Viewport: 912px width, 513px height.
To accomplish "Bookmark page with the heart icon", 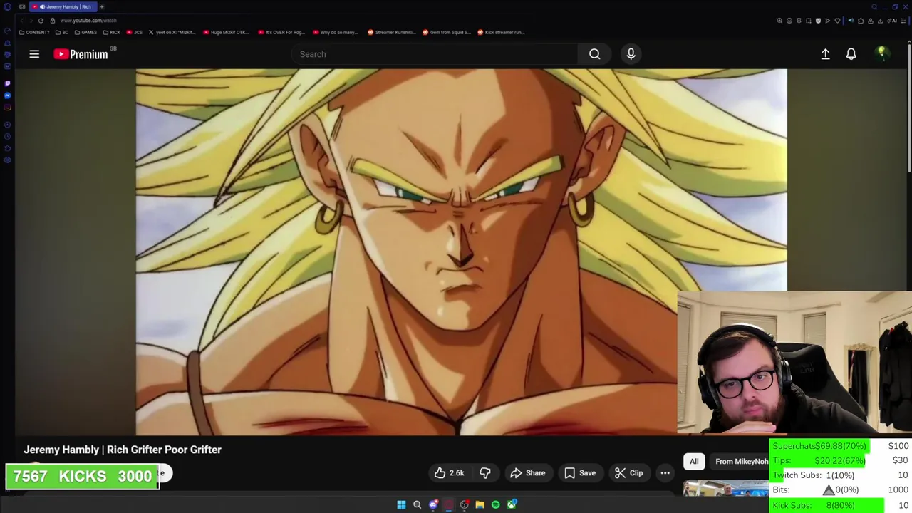I will point(837,21).
